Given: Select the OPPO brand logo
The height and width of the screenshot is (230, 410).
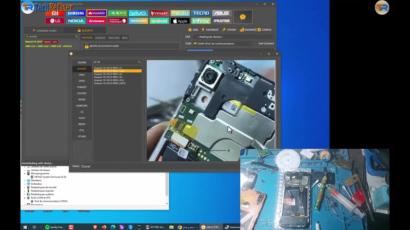Looking at the screenshot, I should coord(118,13).
